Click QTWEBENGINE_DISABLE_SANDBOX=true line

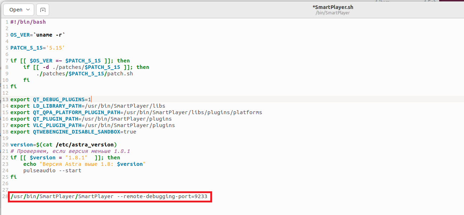(x=73, y=132)
